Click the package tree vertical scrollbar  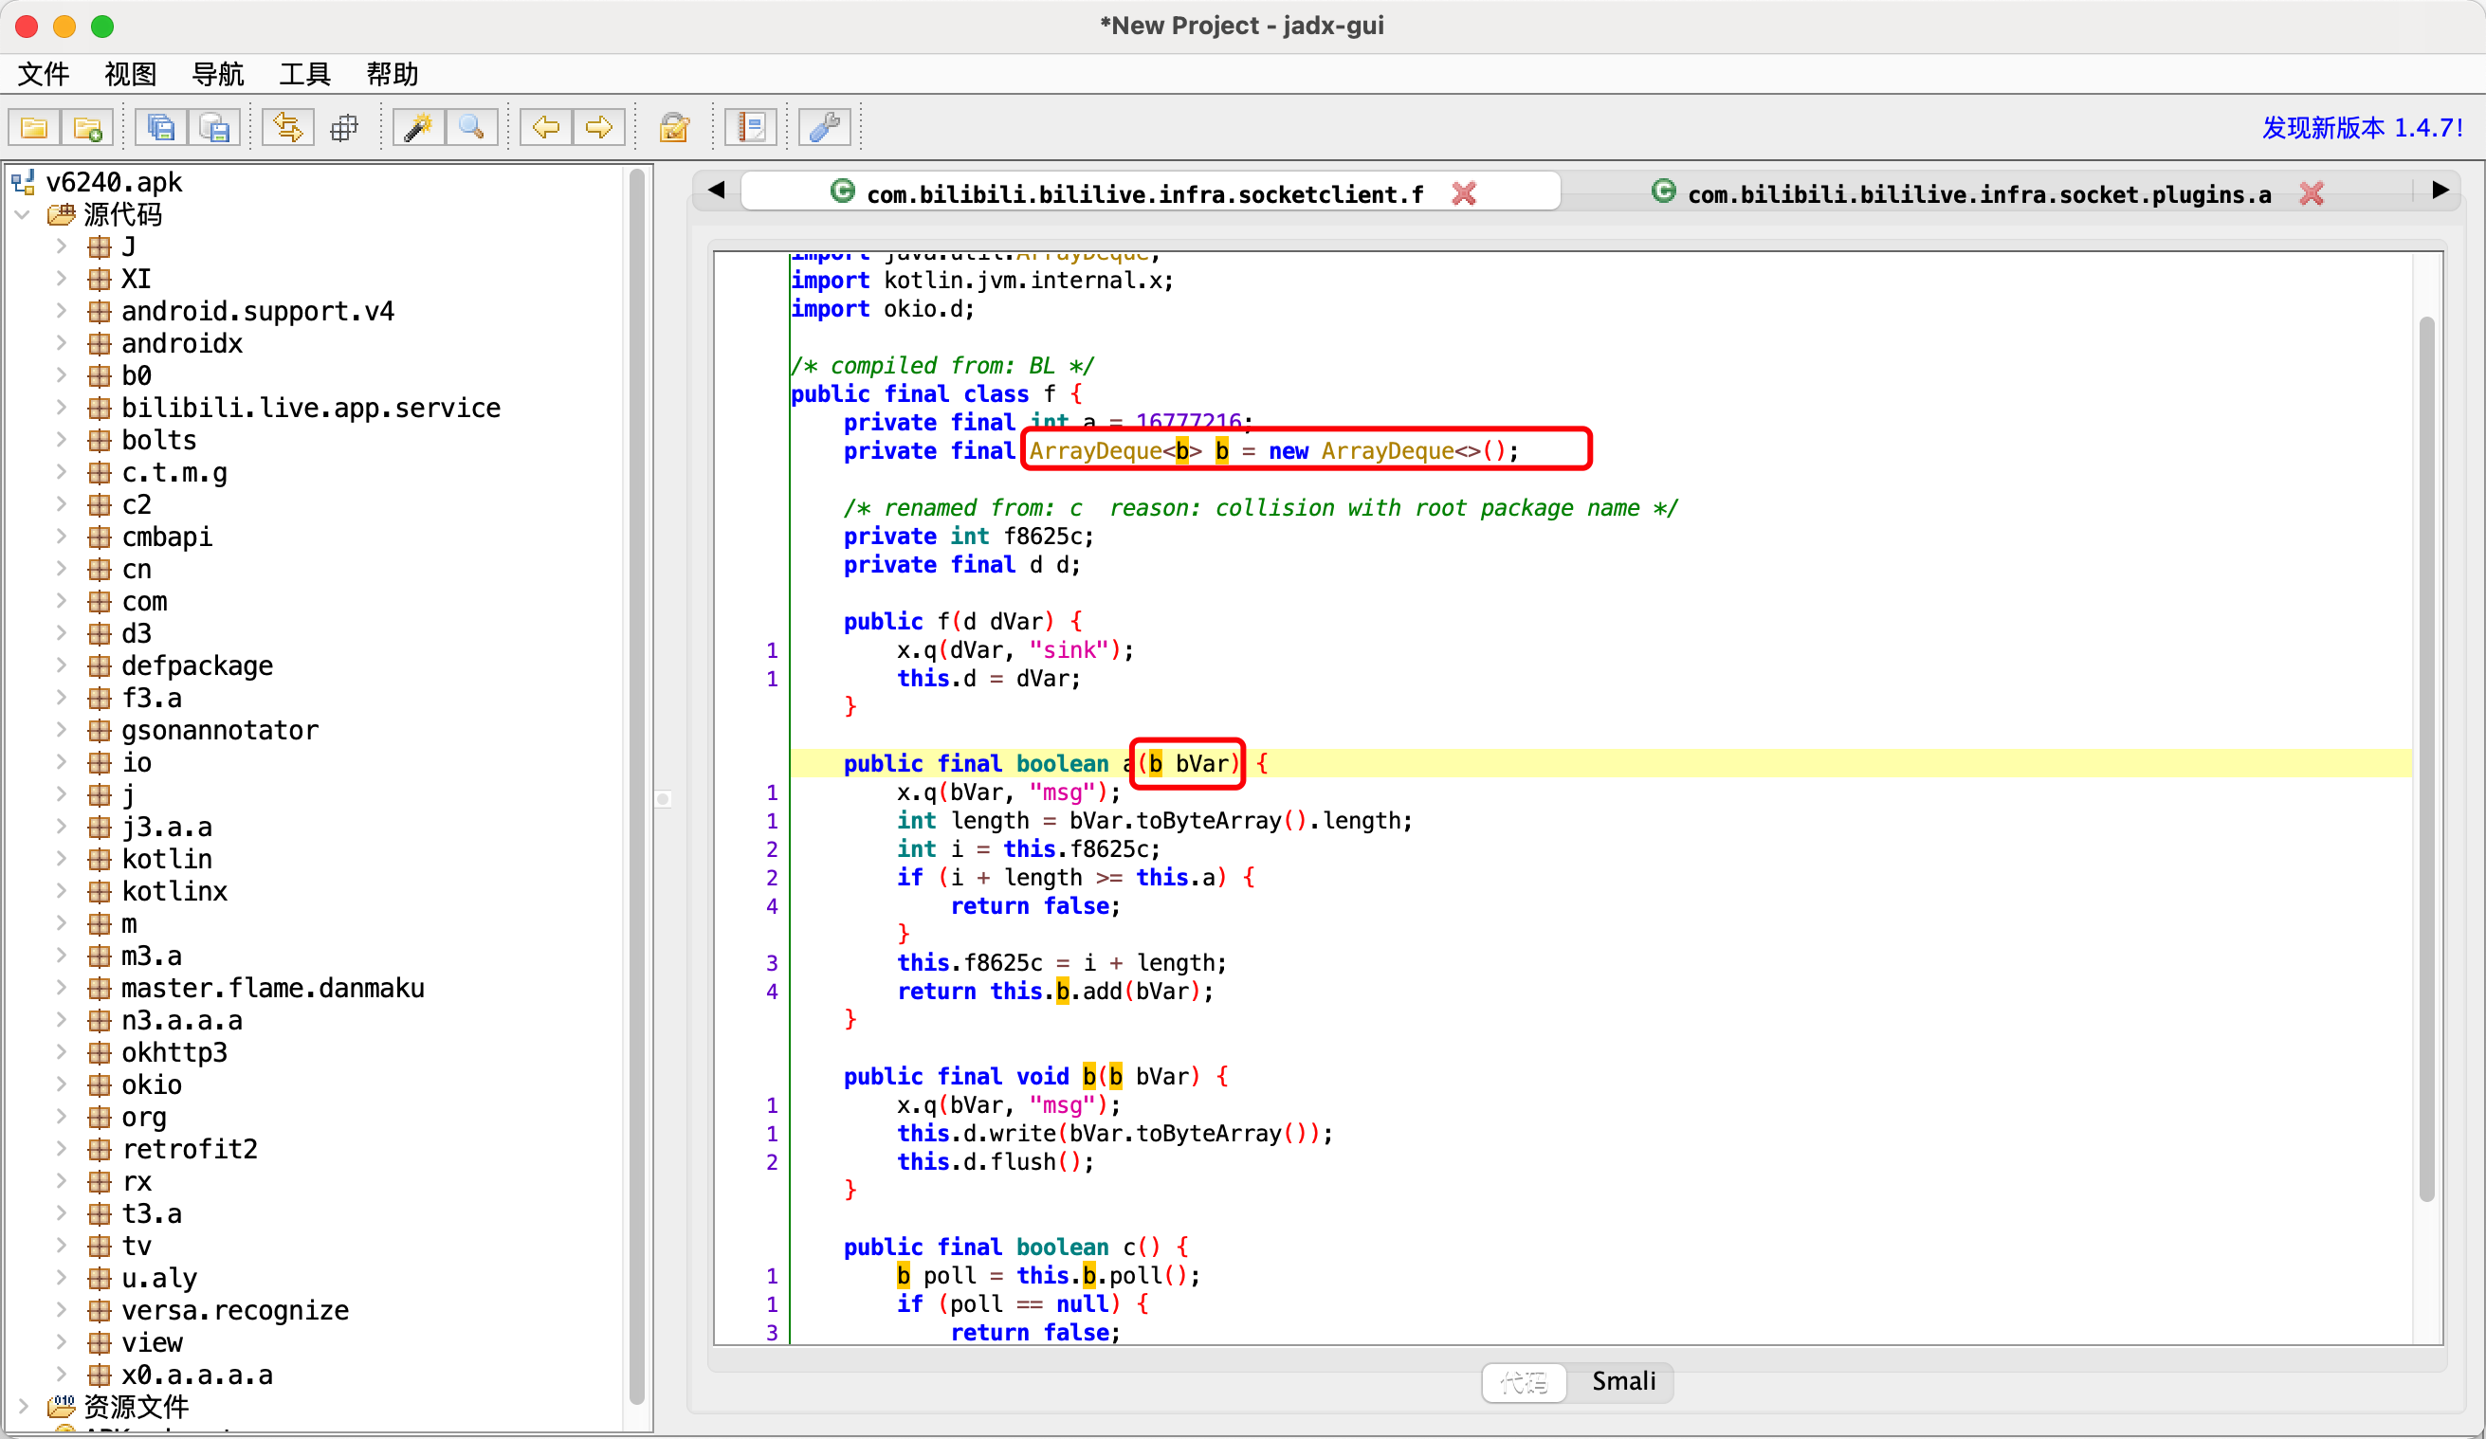point(636,786)
